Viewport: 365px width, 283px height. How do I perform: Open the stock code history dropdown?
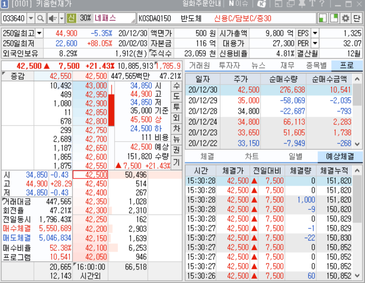point(31,19)
